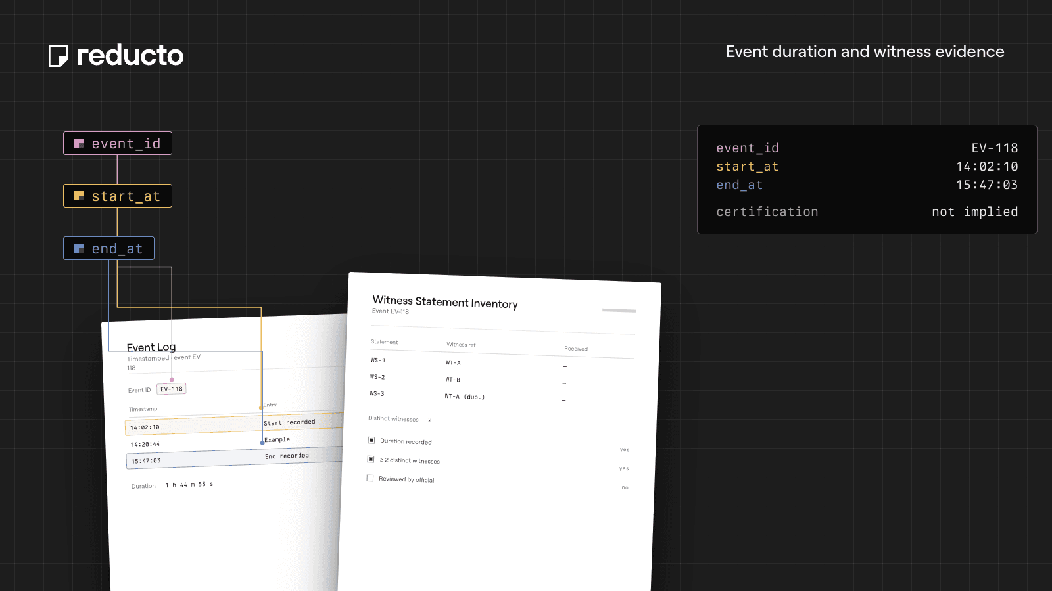Click the heading 'Event duration and witness evidence'

point(865,52)
